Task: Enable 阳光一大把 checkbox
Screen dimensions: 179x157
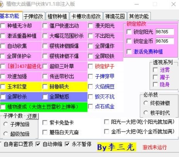Action: point(107,122)
